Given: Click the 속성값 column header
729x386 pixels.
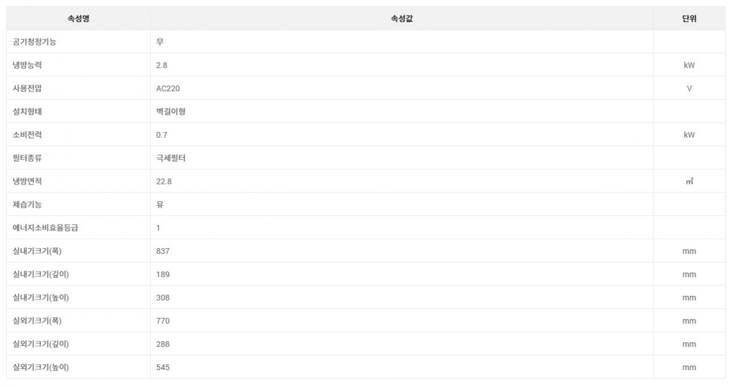Looking at the screenshot, I should click(402, 19).
